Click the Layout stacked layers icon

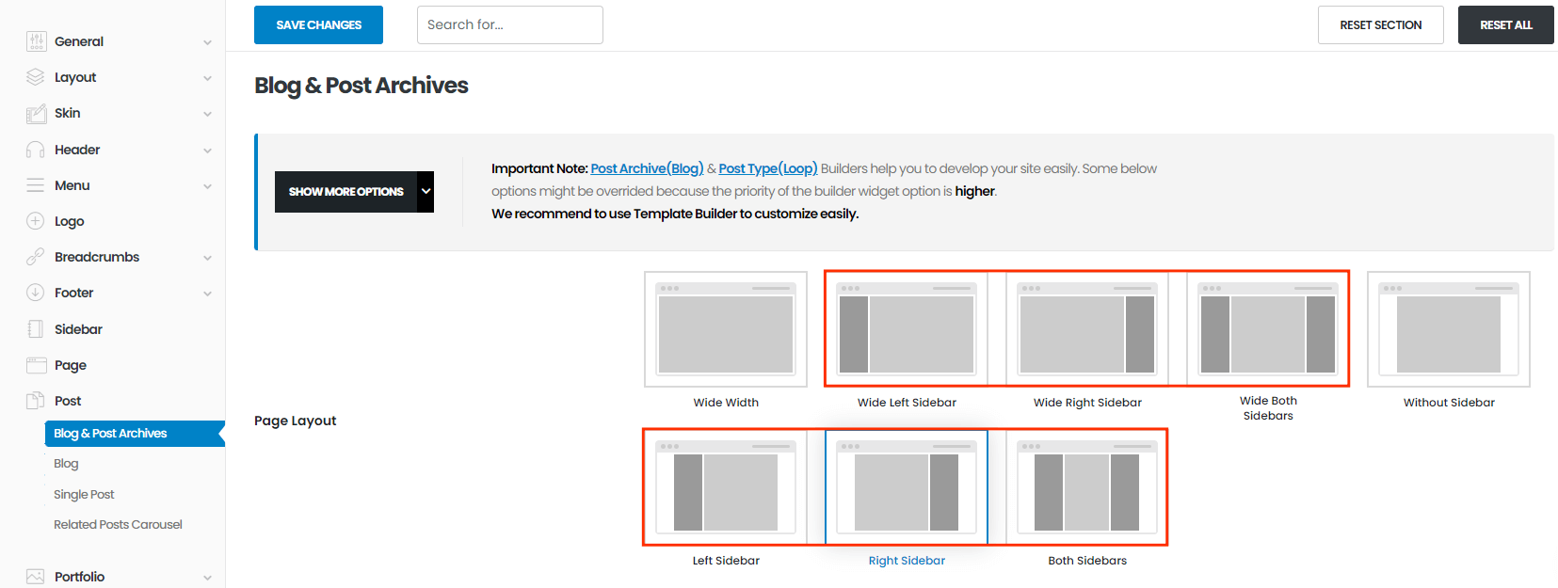point(36,77)
